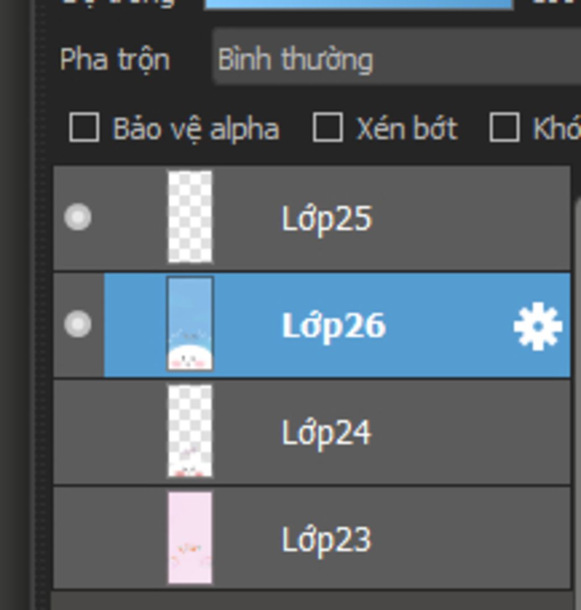The image size is (581, 610).
Task: Check the Khó… lock checkbox
Action: (504, 127)
